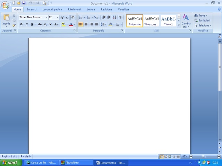Apply the Titolo 1 style

pos(168,21)
